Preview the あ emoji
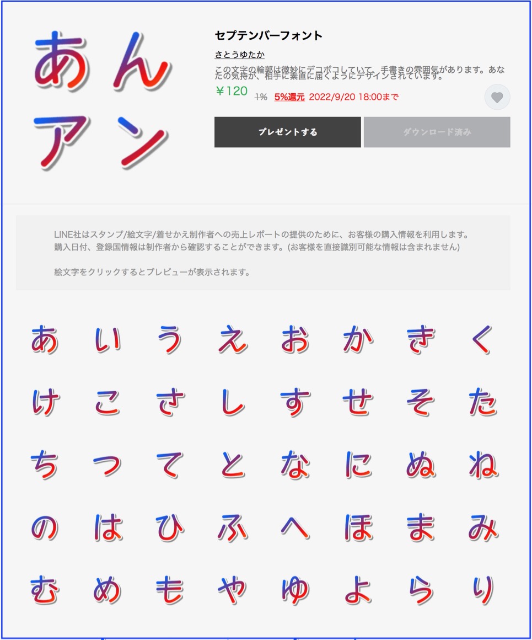The image size is (532, 640). tap(45, 339)
